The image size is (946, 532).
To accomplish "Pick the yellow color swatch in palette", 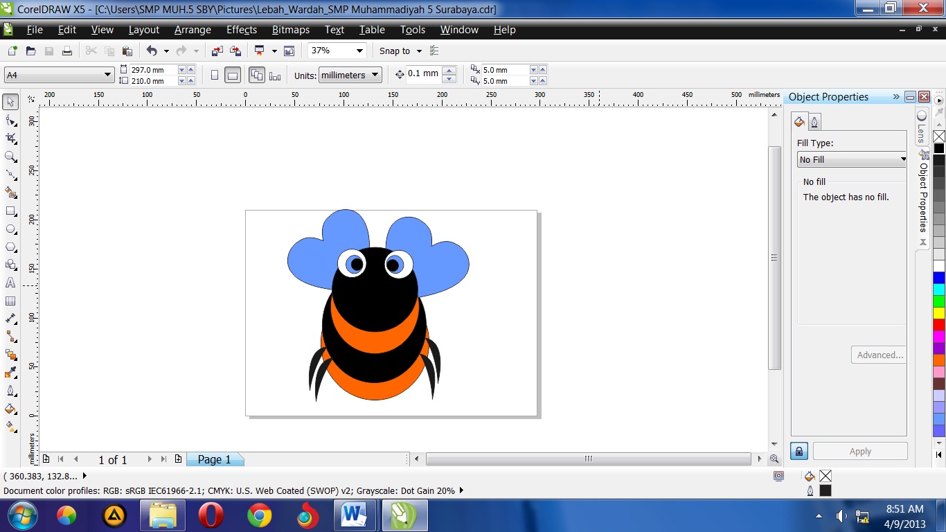I will (x=939, y=312).
